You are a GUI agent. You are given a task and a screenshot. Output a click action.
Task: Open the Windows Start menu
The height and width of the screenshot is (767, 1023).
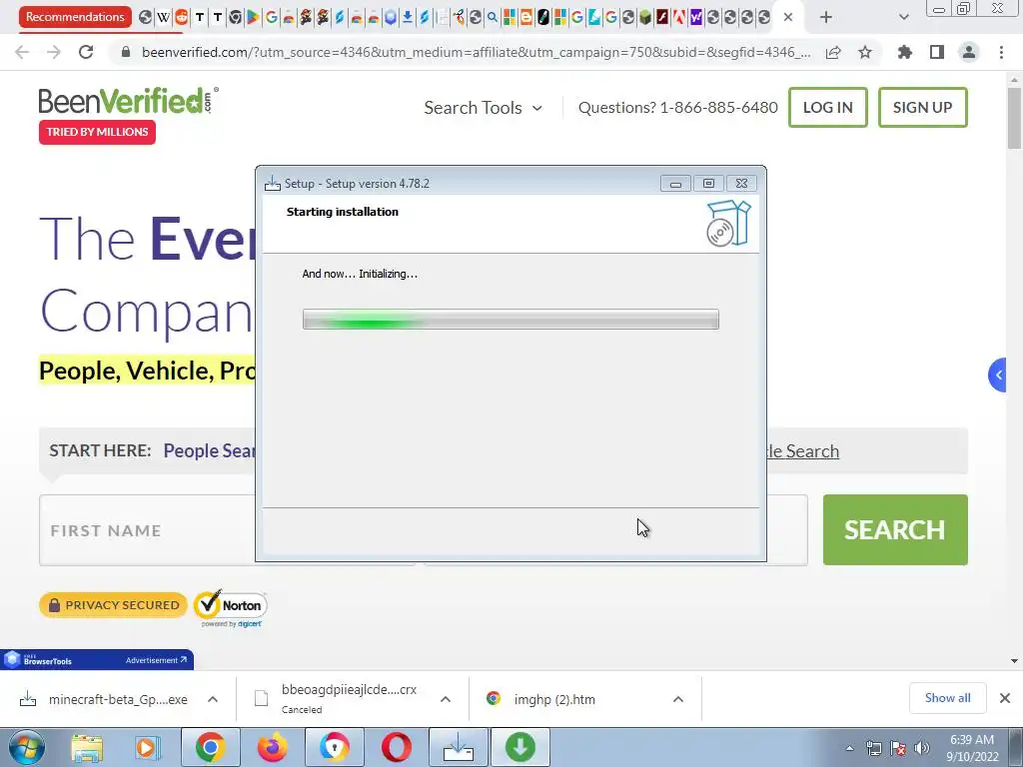(27, 747)
